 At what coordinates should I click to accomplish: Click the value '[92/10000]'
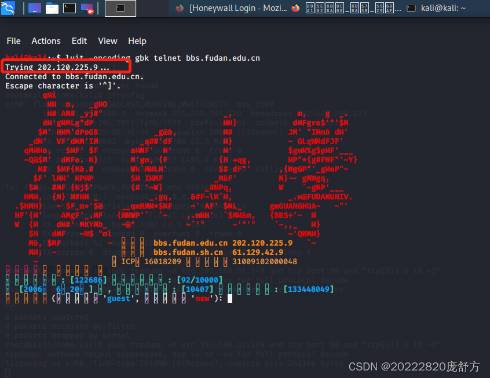point(199,280)
